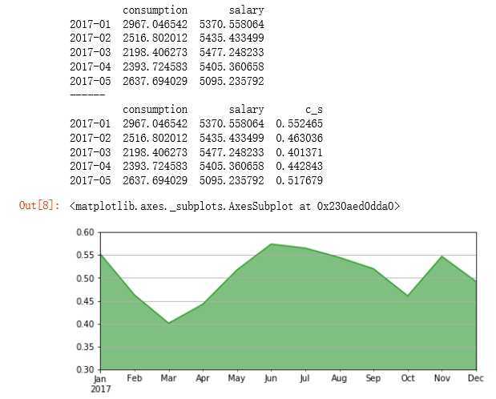The width and height of the screenshot is (496, 399).
Task: Click the March minimum point on the chart
Action: click(x=169, y=323)
